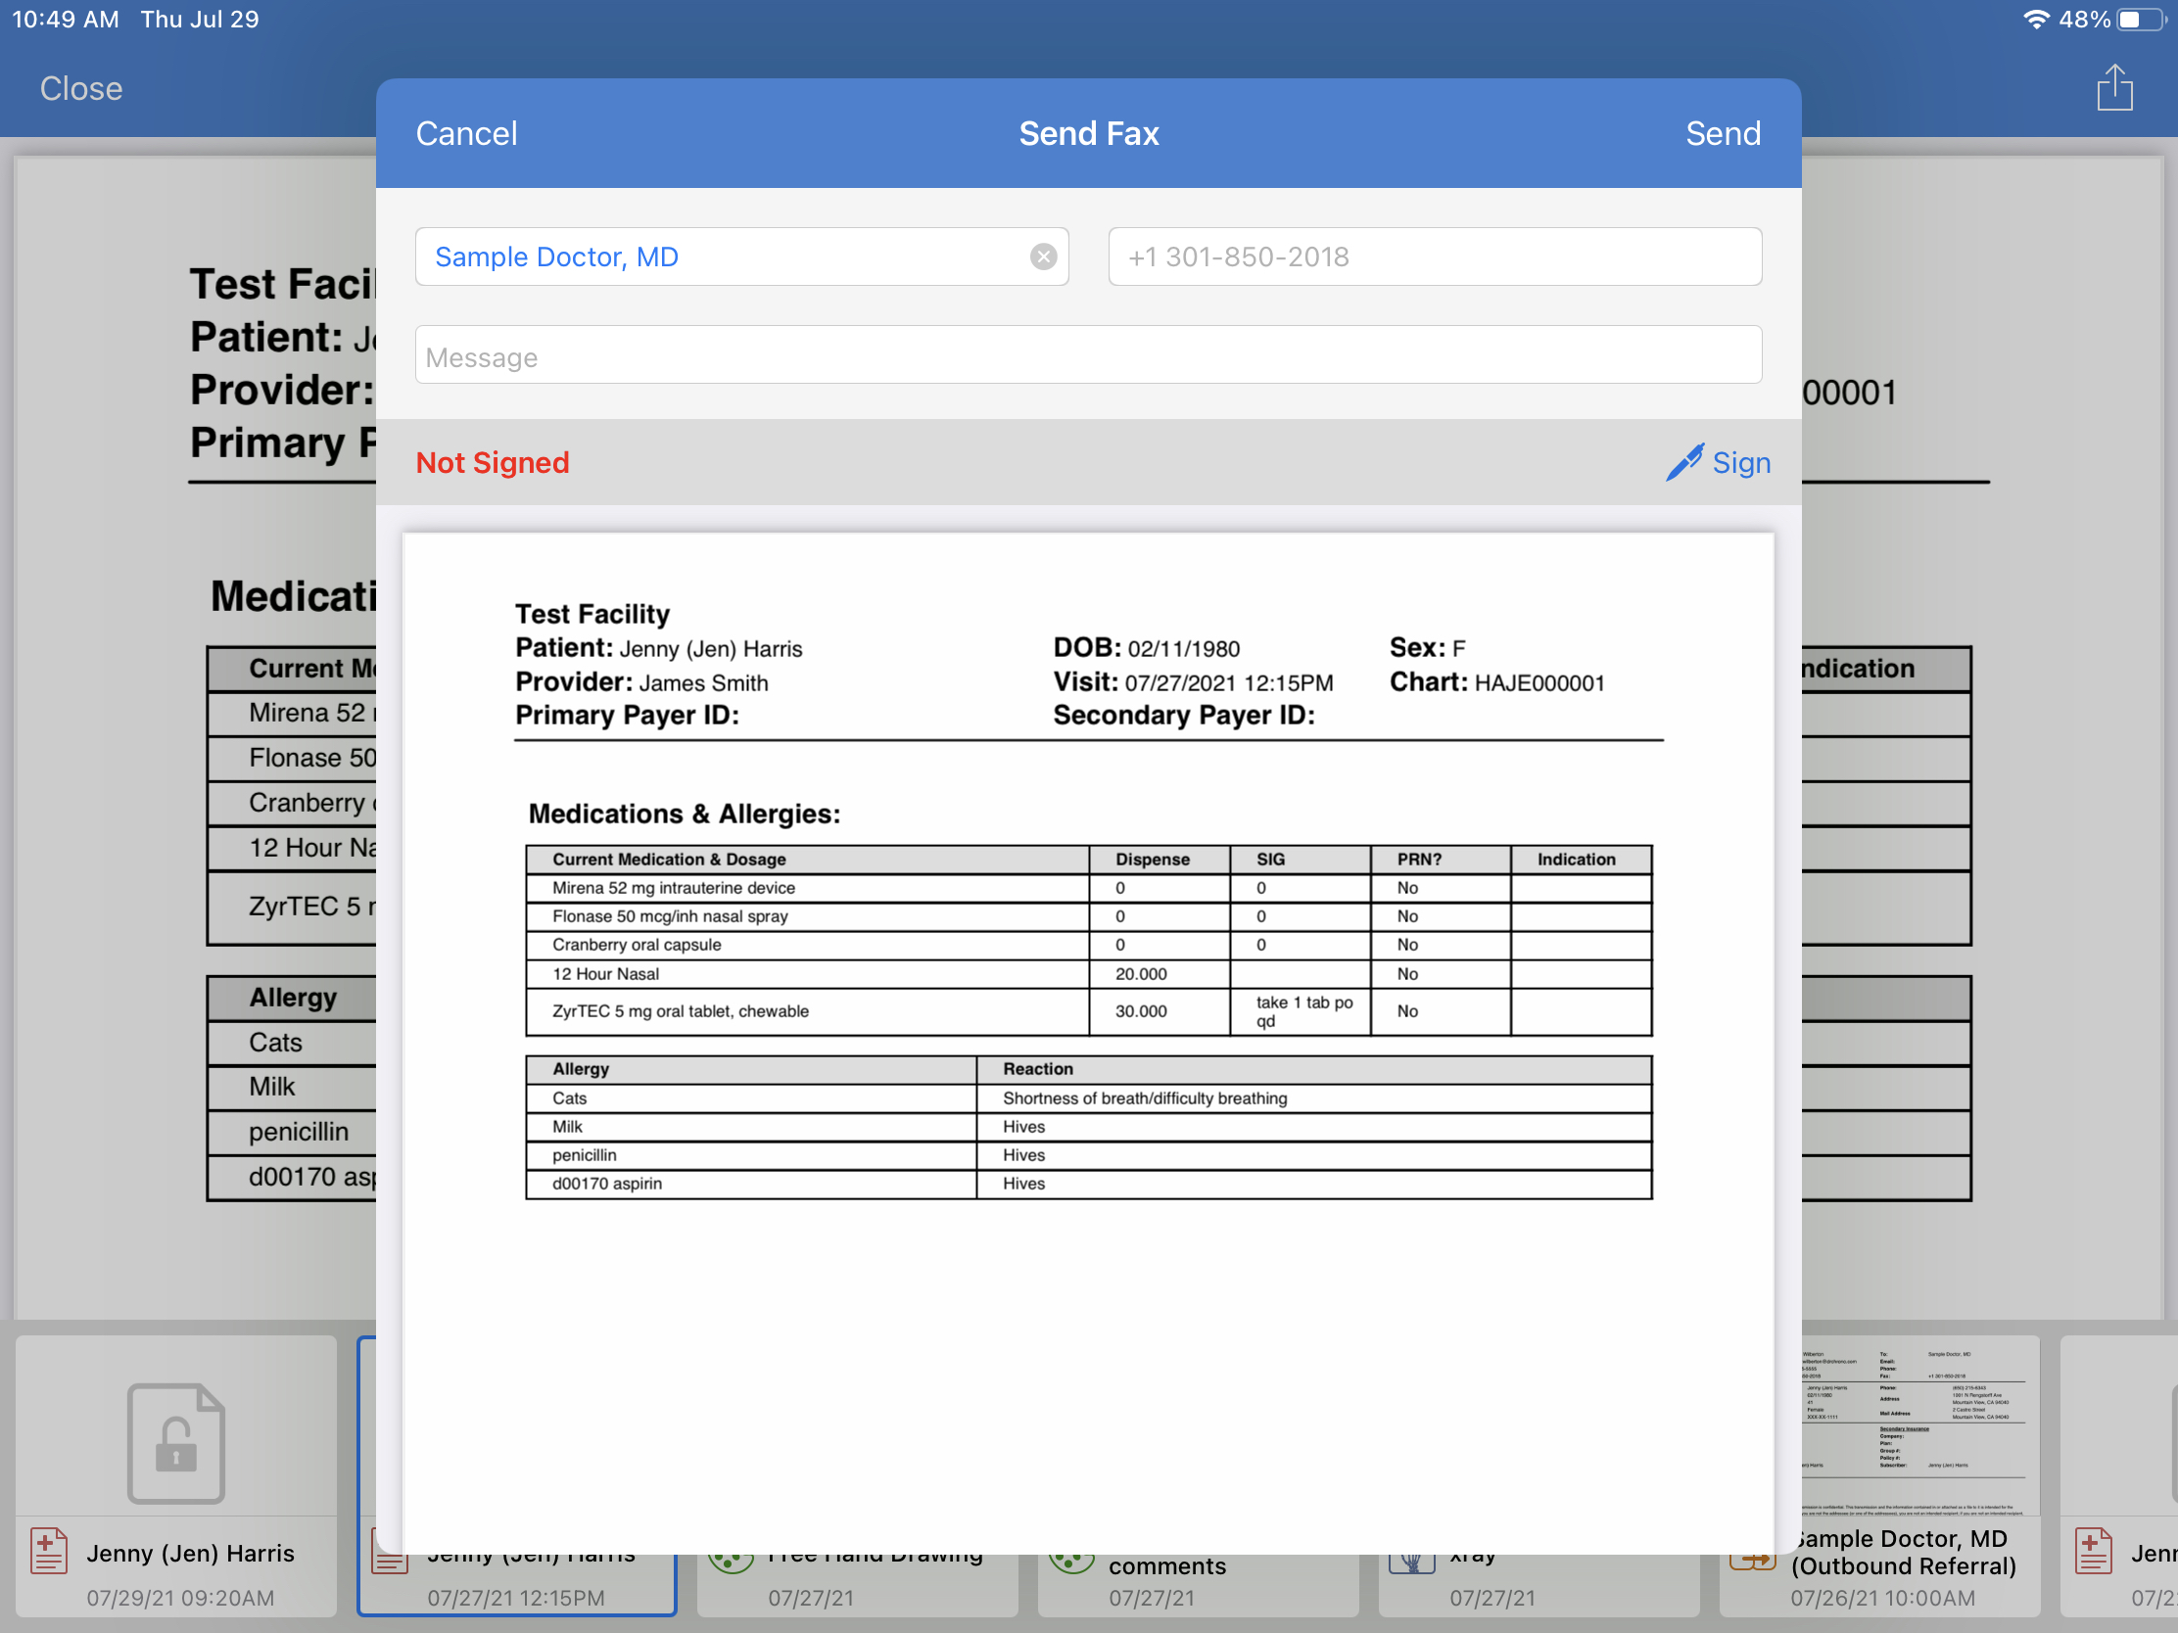2178x1633 pixels.
Task: Tap the Test Facility header in preview
Action: pyautogui.click(x=592, y=614)
